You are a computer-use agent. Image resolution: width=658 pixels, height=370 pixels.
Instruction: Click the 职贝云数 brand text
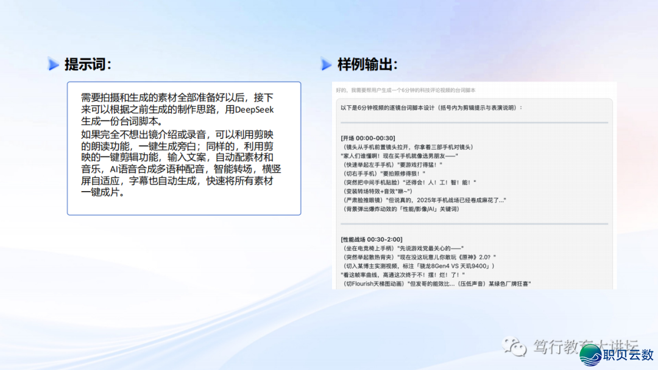[x=629, y=355]
